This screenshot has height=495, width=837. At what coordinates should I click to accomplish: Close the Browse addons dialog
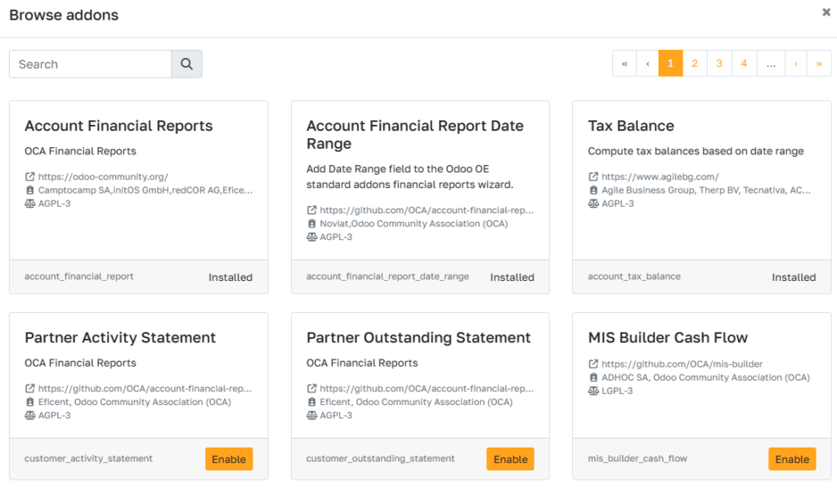coord(826,13)
